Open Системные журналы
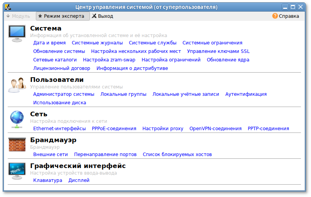This screenshot has width=311, height=197. pyautogui.click(x=97, y=43)
